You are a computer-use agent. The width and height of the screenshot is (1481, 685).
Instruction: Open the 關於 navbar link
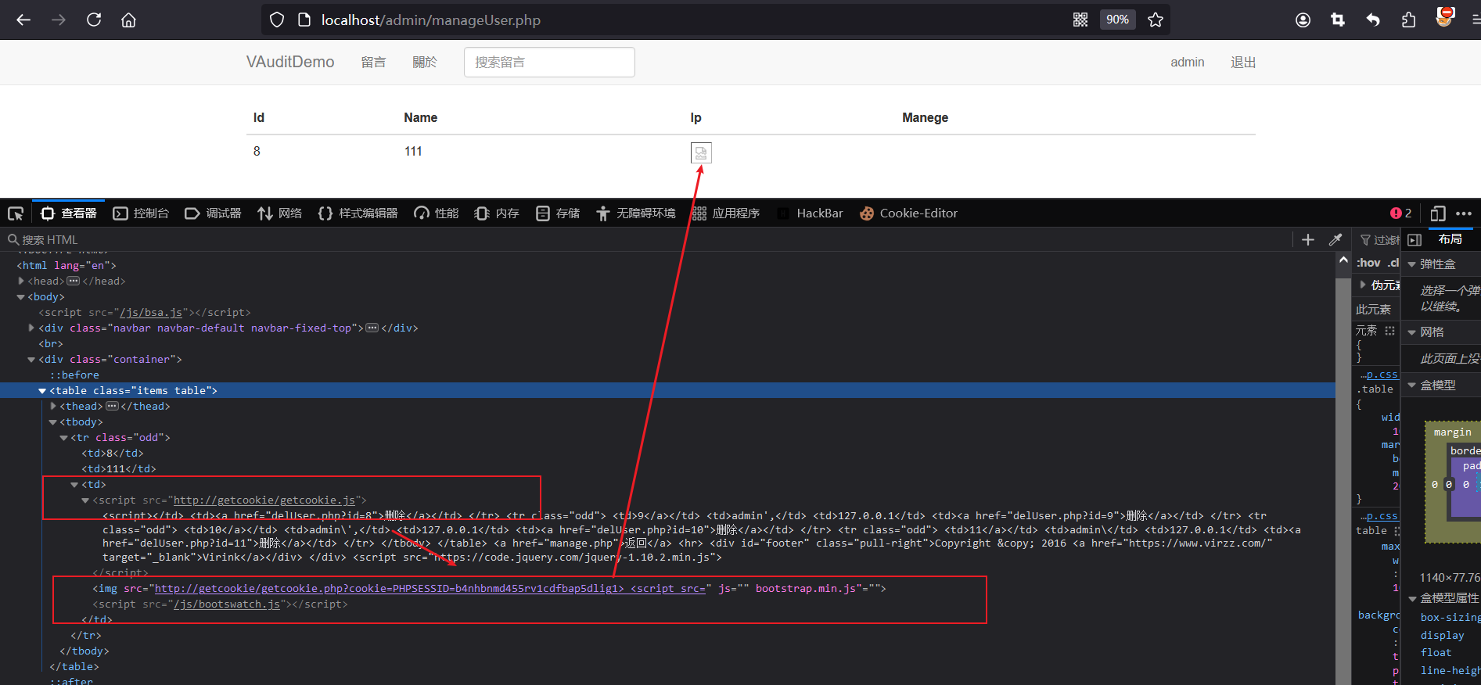click(425, 63)
